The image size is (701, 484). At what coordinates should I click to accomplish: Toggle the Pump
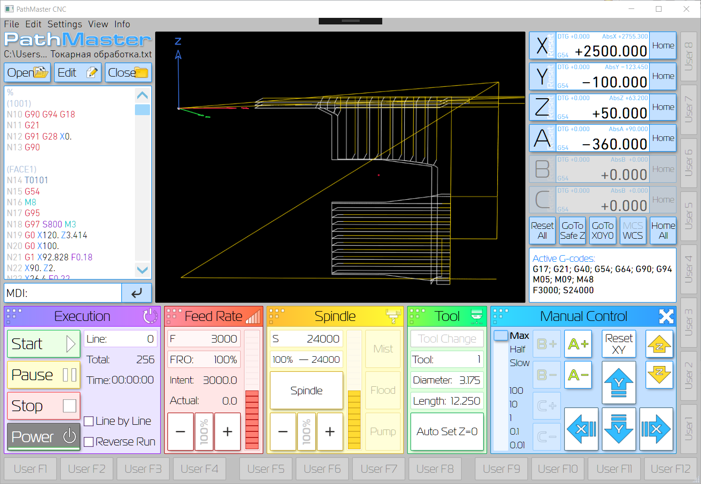383,431
